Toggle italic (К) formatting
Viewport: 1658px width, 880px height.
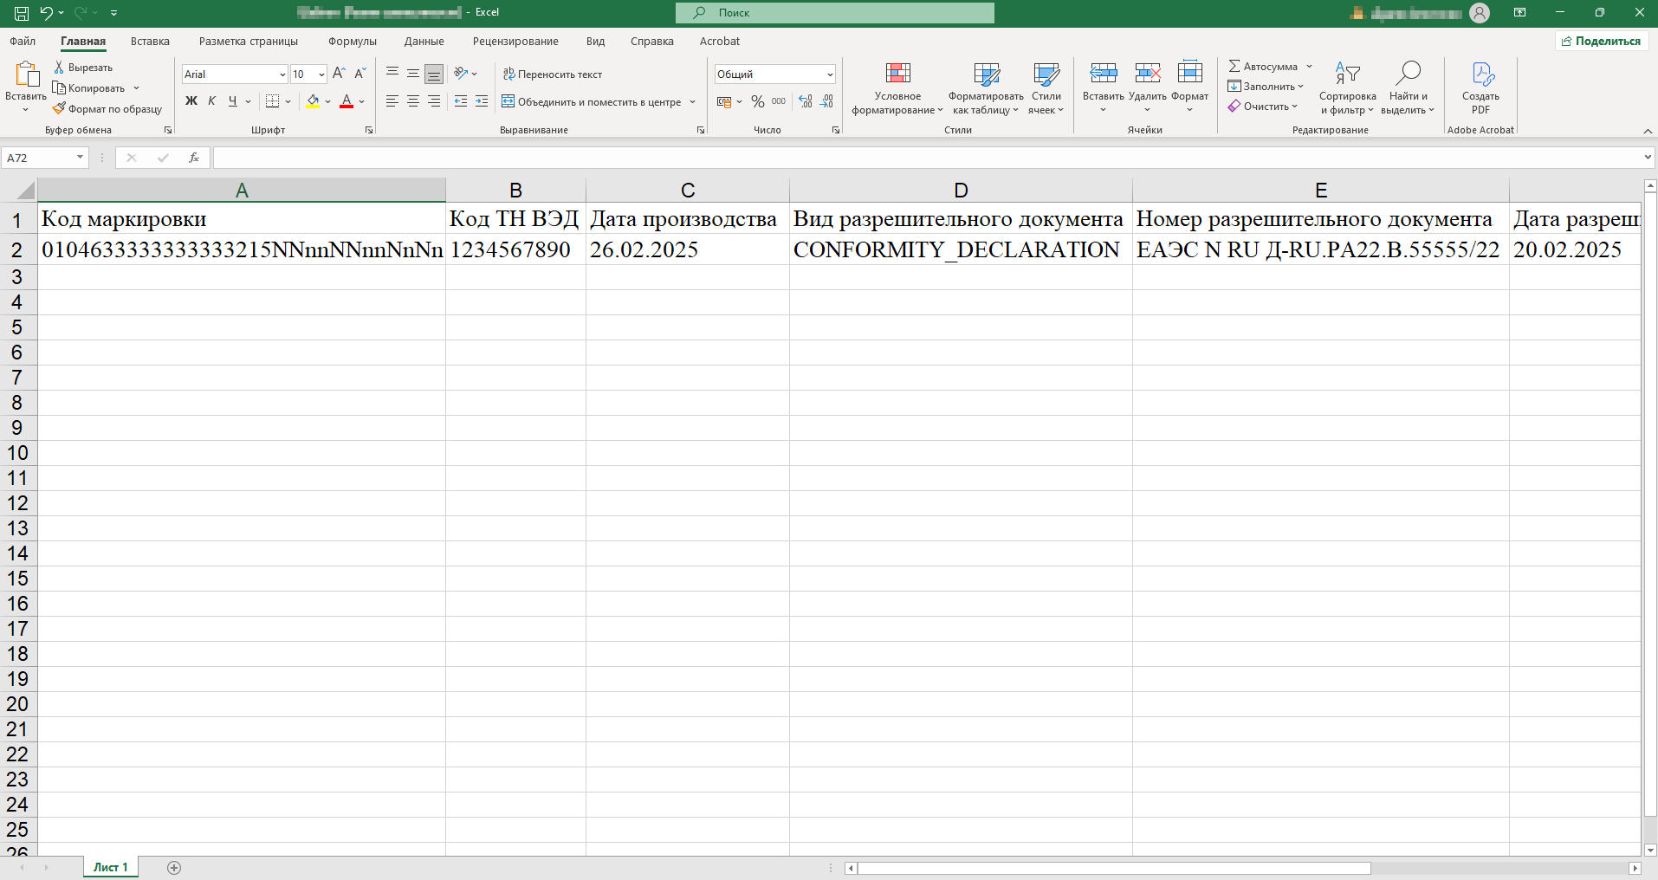click(x=211, y=101)
